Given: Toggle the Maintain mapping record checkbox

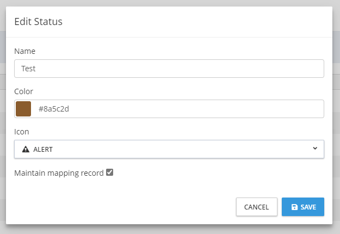Looking at the screenshot, I should click(109, 173).
